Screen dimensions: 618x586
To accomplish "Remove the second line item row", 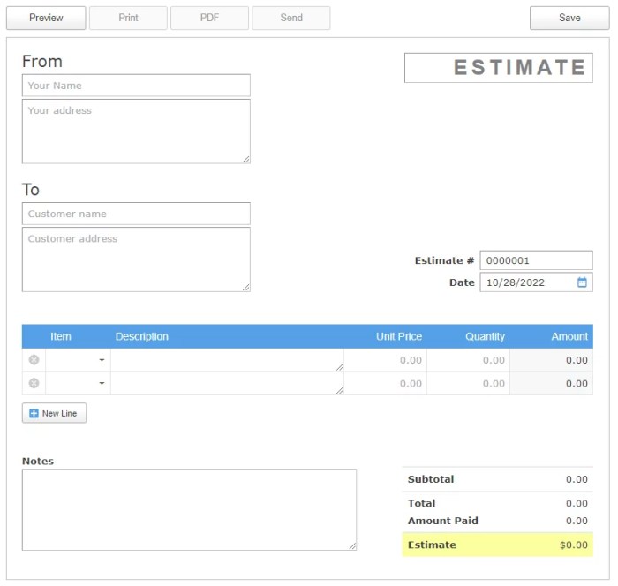I will tap(34, 383).
